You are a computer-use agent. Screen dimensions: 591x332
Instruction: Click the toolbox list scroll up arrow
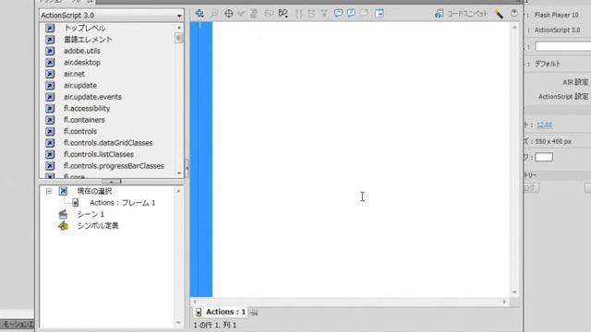pos(179,28)
